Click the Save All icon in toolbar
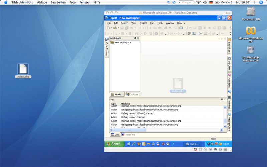 click(x=127, y=28)
